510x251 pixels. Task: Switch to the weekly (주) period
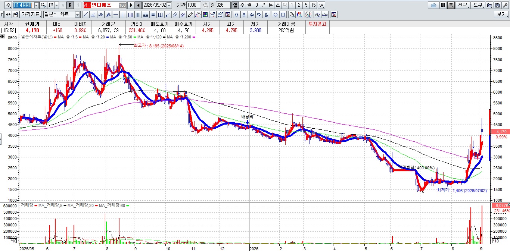tap(242, 5)
